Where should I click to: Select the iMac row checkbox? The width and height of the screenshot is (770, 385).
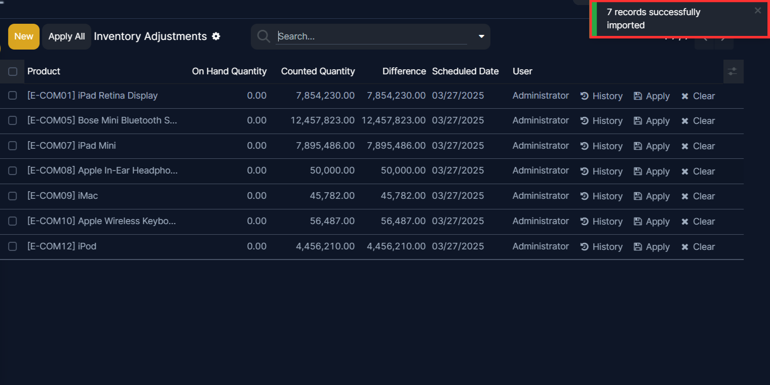[x=13, y=196]
